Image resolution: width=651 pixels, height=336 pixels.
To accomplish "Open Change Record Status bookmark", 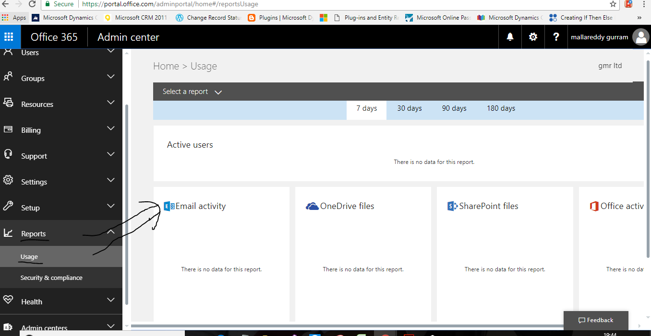I will click(208, 18).
